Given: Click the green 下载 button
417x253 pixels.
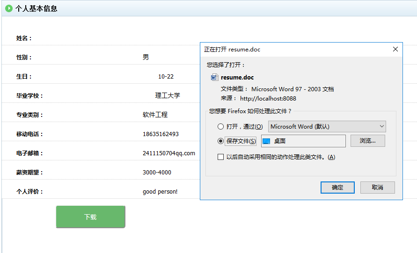Looking at the screenshot, I should pyautogui.click(x=91, y=217).
